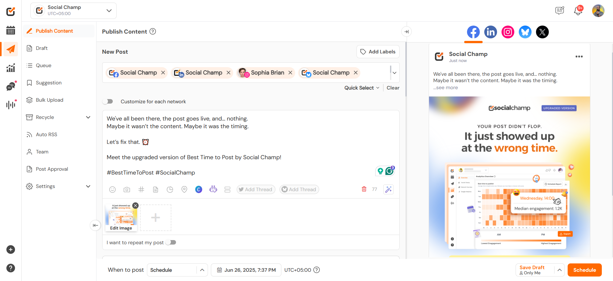Screen dimensions: 613x281
Task: Open the Schedule posting option dropdown
Action: coord(177,270)
